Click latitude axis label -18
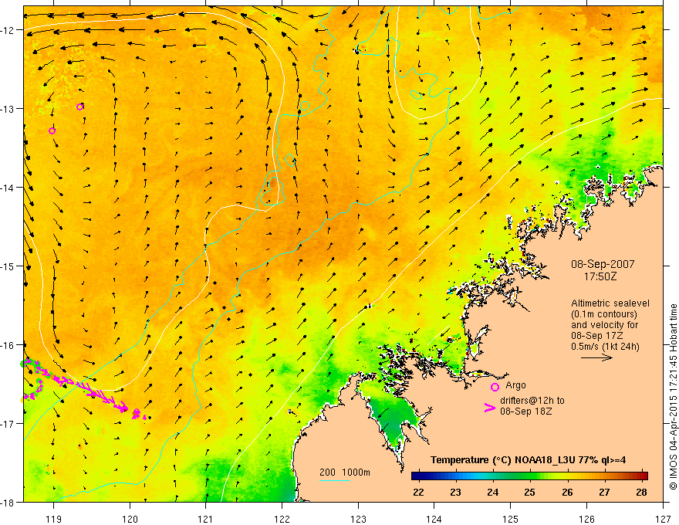 pos(8,502)
